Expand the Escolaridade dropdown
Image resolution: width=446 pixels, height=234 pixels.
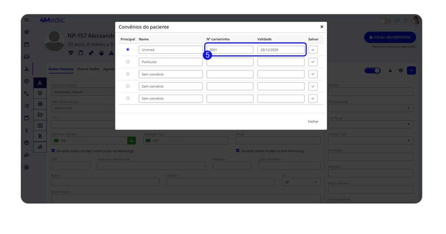[370, 108]
